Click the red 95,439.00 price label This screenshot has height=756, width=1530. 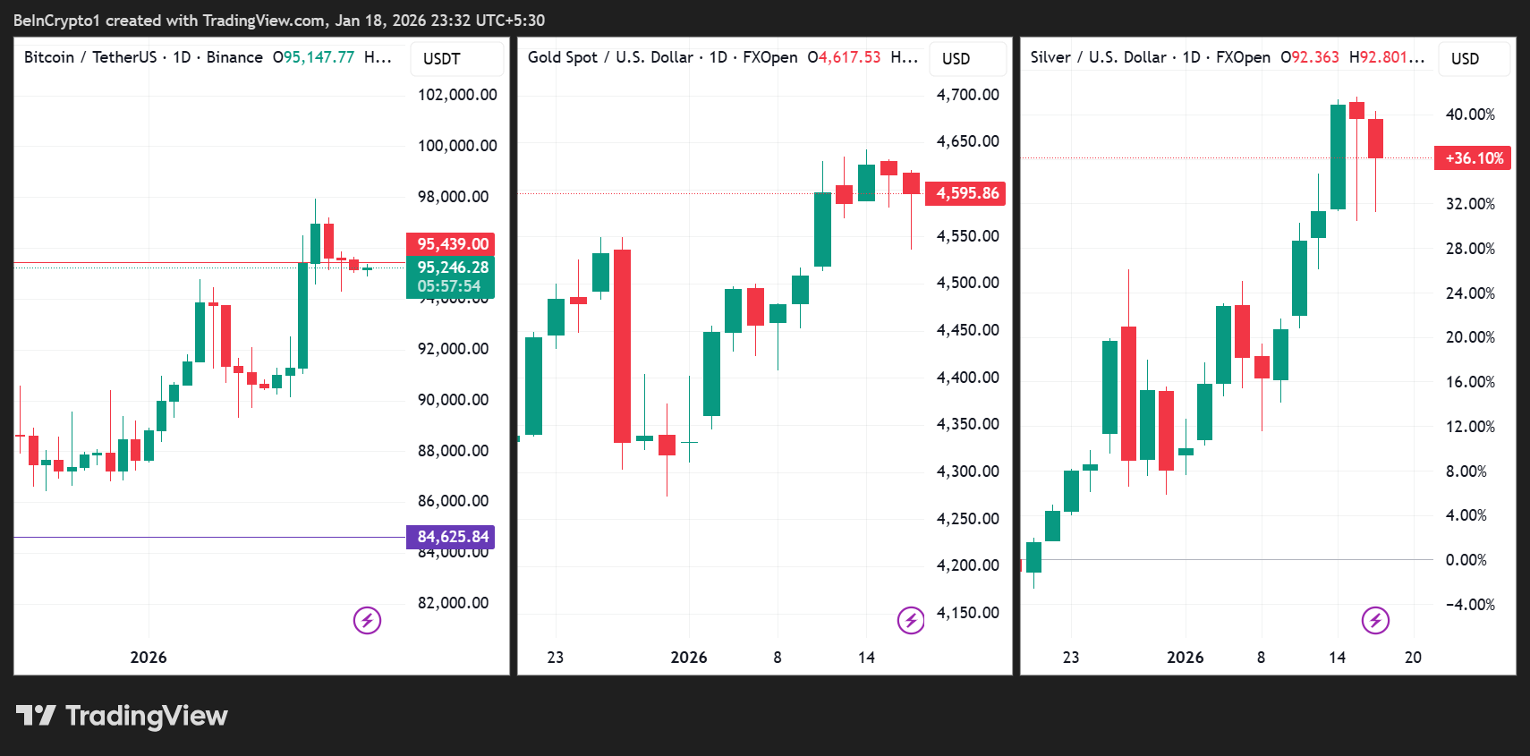click(452, 244)
